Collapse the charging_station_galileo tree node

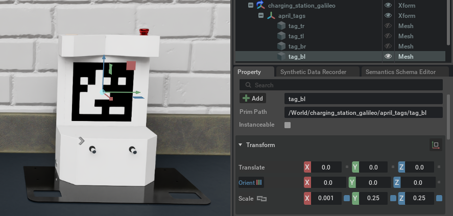251,5
